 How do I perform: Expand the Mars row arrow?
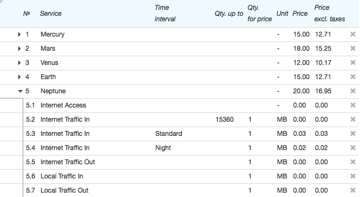[19, 49]
